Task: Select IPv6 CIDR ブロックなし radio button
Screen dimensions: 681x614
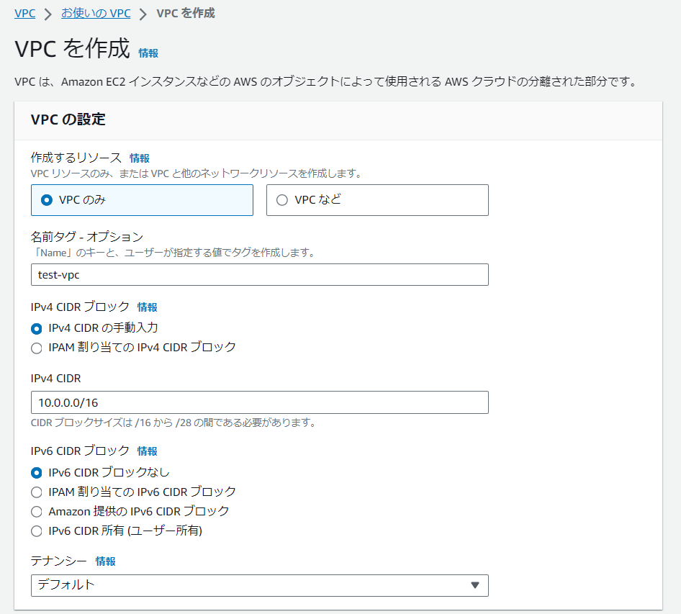Action: point(37,473)
